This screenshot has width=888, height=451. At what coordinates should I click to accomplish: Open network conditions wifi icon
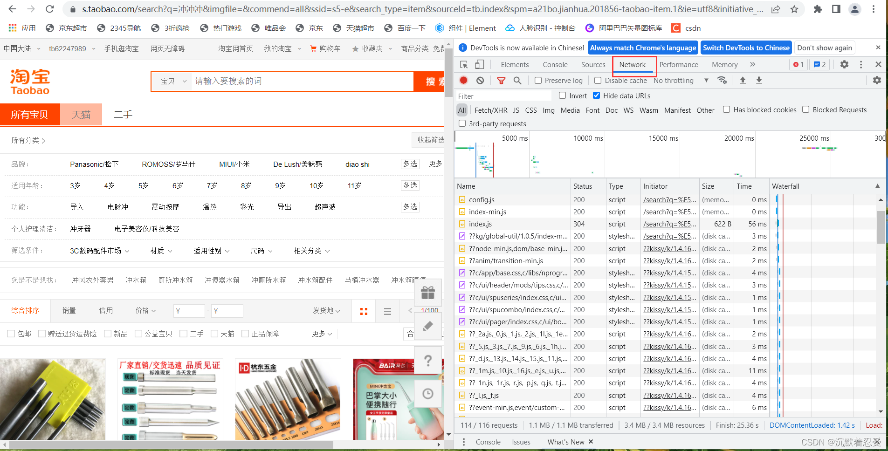pos(722,80)
